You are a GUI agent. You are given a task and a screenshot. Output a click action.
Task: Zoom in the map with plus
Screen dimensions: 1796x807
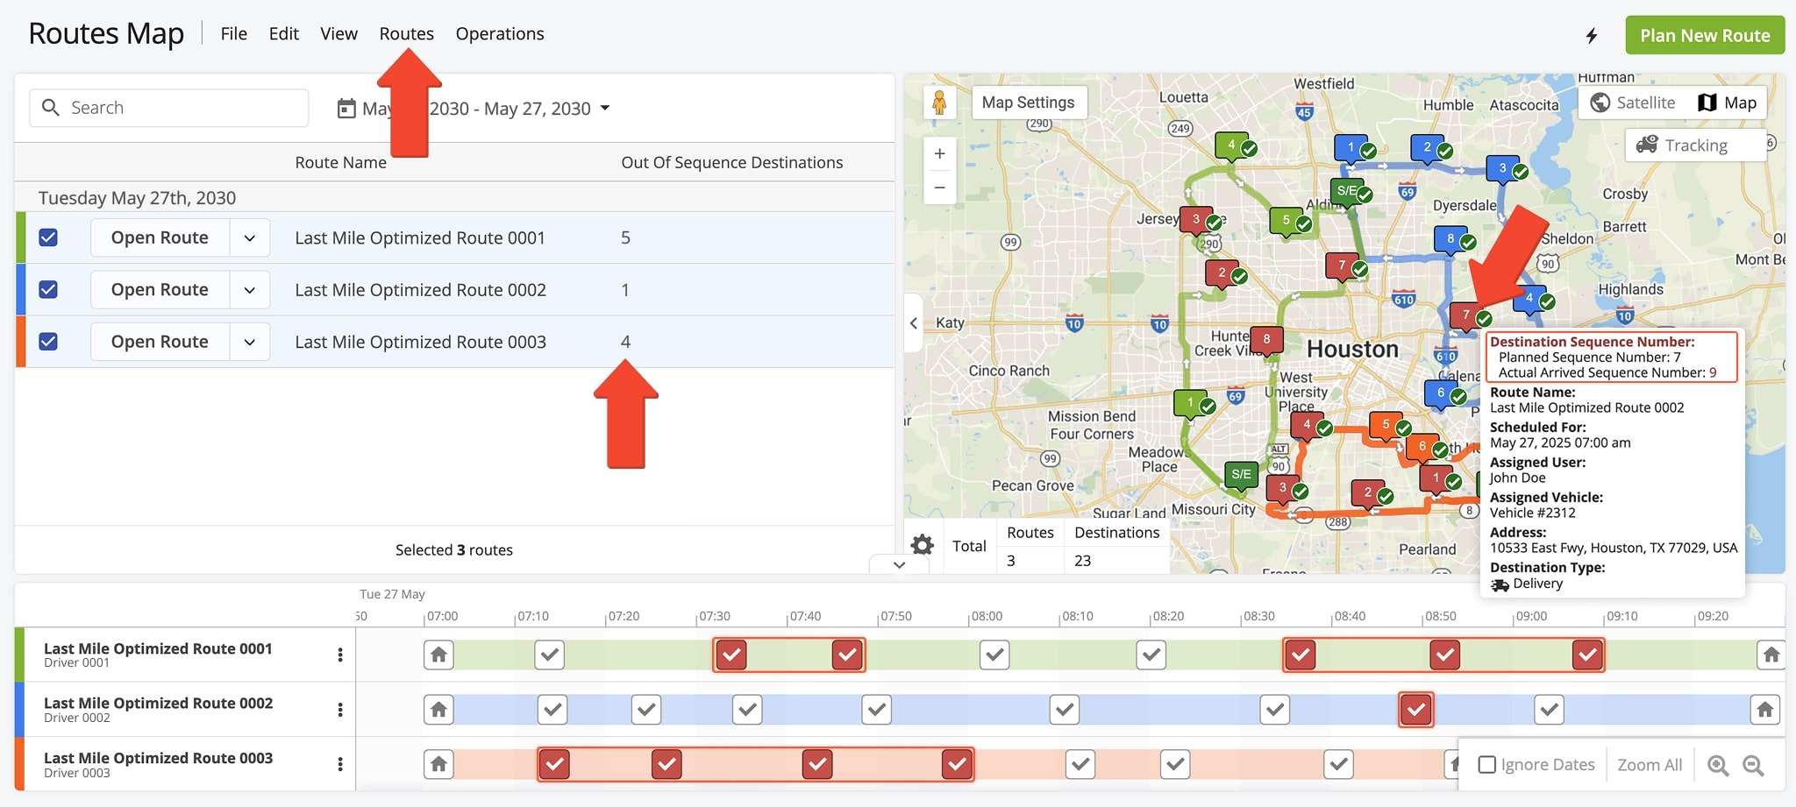coord(939,153)
